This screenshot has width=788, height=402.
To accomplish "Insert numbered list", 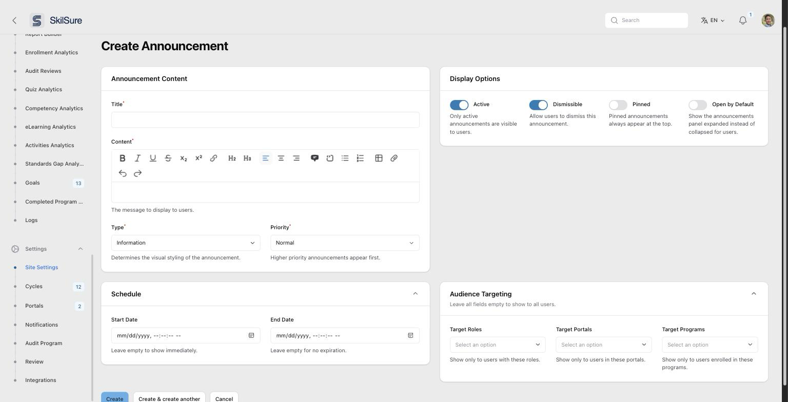I will click(x=360, y=158).
